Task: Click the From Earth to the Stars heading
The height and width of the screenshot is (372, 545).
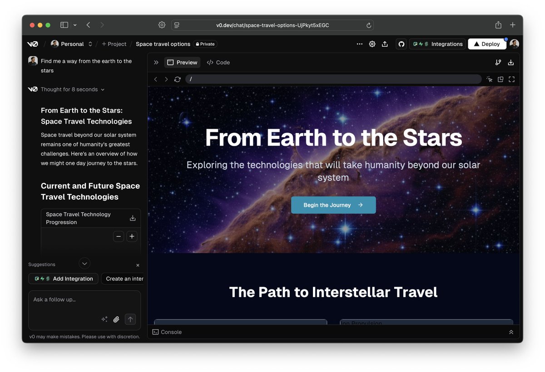Action: click(x=333, y=138)
